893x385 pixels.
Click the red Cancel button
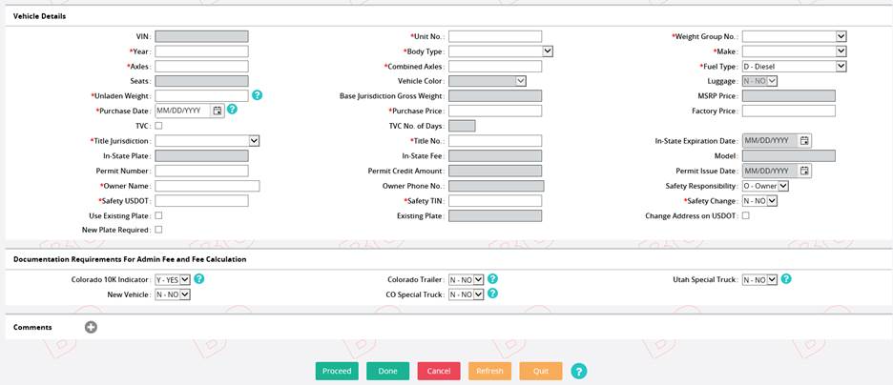coord(439,371)
